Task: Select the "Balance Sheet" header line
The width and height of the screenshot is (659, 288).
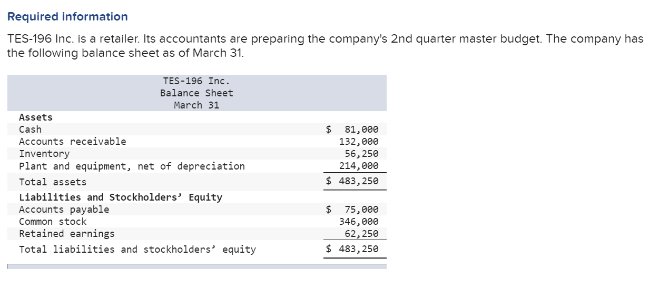Action: 196,93
